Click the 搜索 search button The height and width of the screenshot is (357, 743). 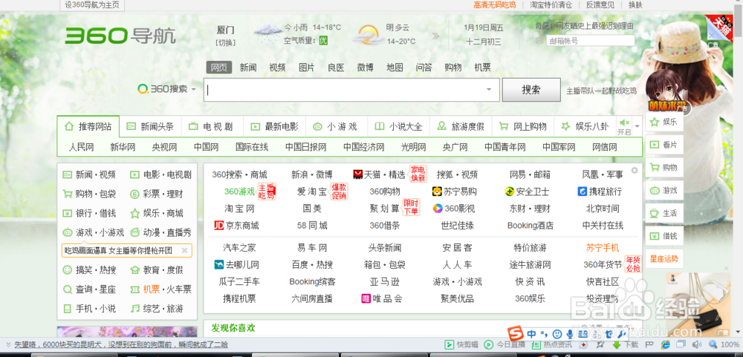click(x=531, y=90)
